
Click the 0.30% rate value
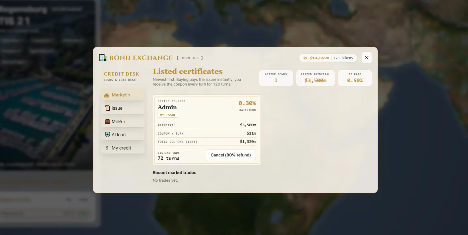247,103
